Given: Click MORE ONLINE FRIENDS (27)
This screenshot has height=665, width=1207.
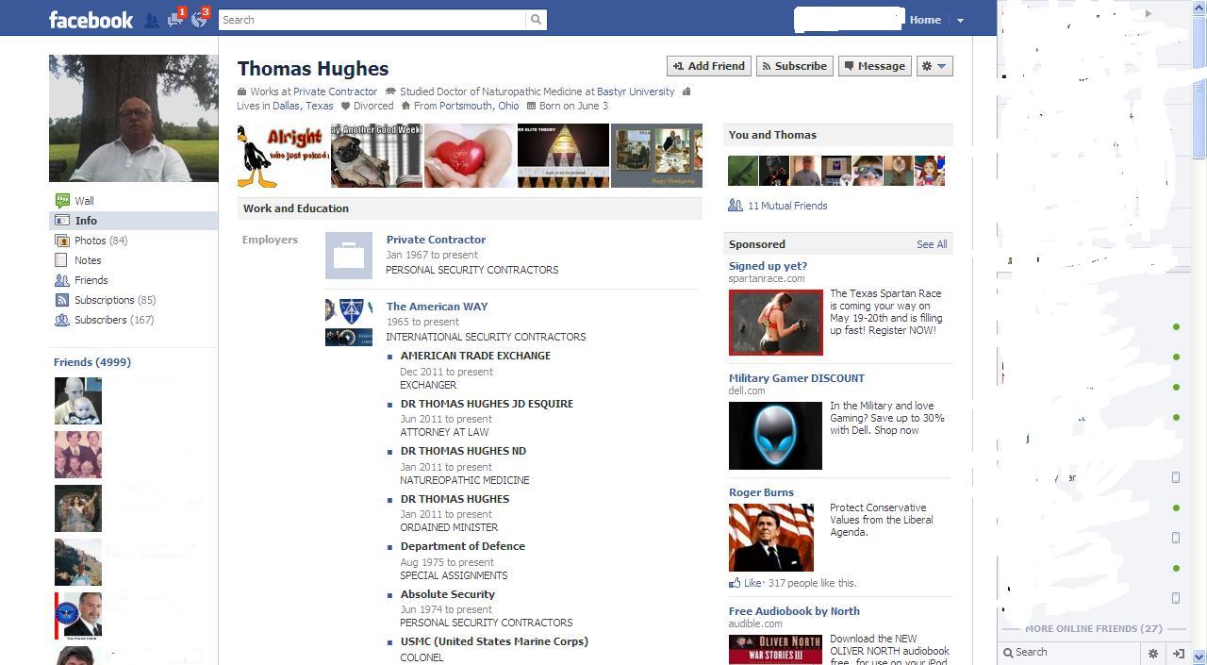Looking at the screenshot, I should pos(1094,628).
